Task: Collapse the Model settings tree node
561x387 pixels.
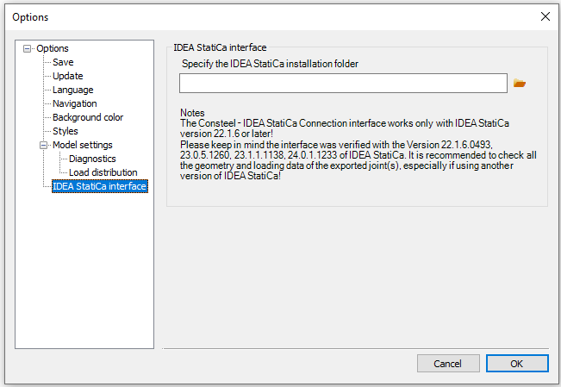Action: pos(43,145)
